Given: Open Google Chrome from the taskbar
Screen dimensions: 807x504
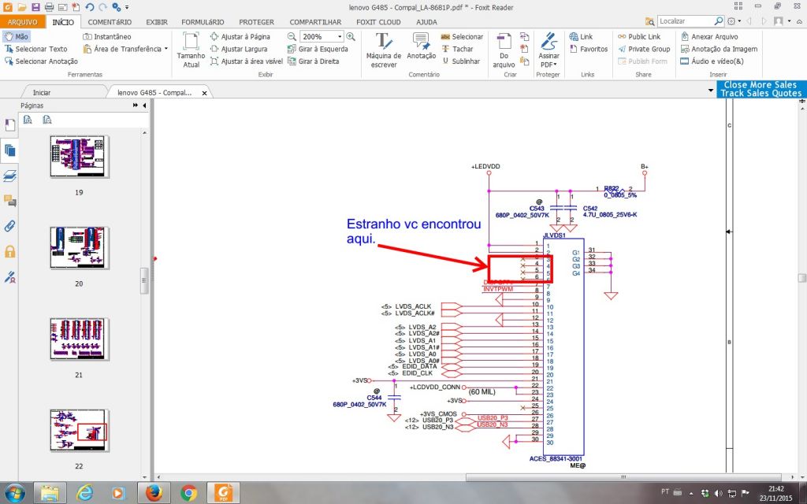Looking at the screenshot, I should click(x=189, y=493).
